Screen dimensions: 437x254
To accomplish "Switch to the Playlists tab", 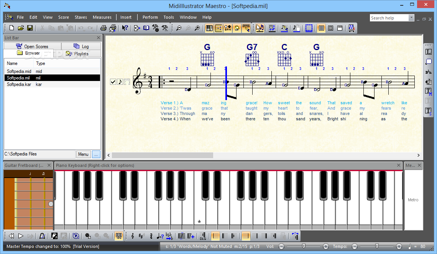I will 77,53.
